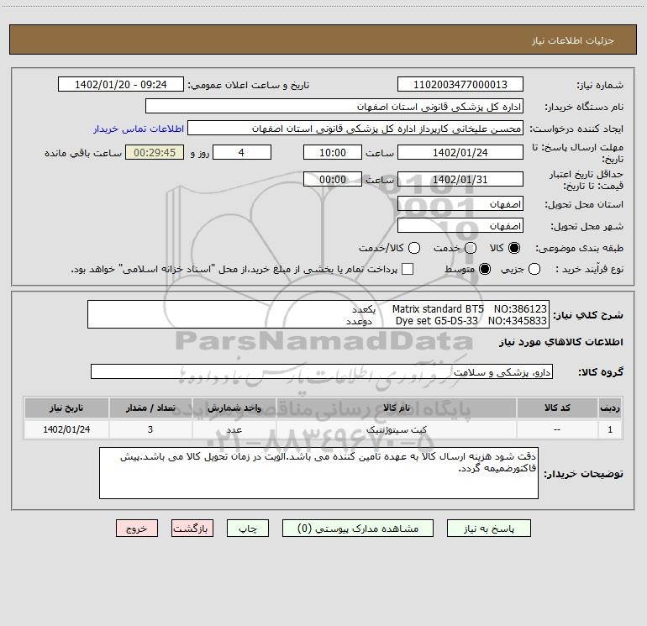
Task: Tick the اسناد خزانه اسلامی payment checkbox
Action: 408,269
